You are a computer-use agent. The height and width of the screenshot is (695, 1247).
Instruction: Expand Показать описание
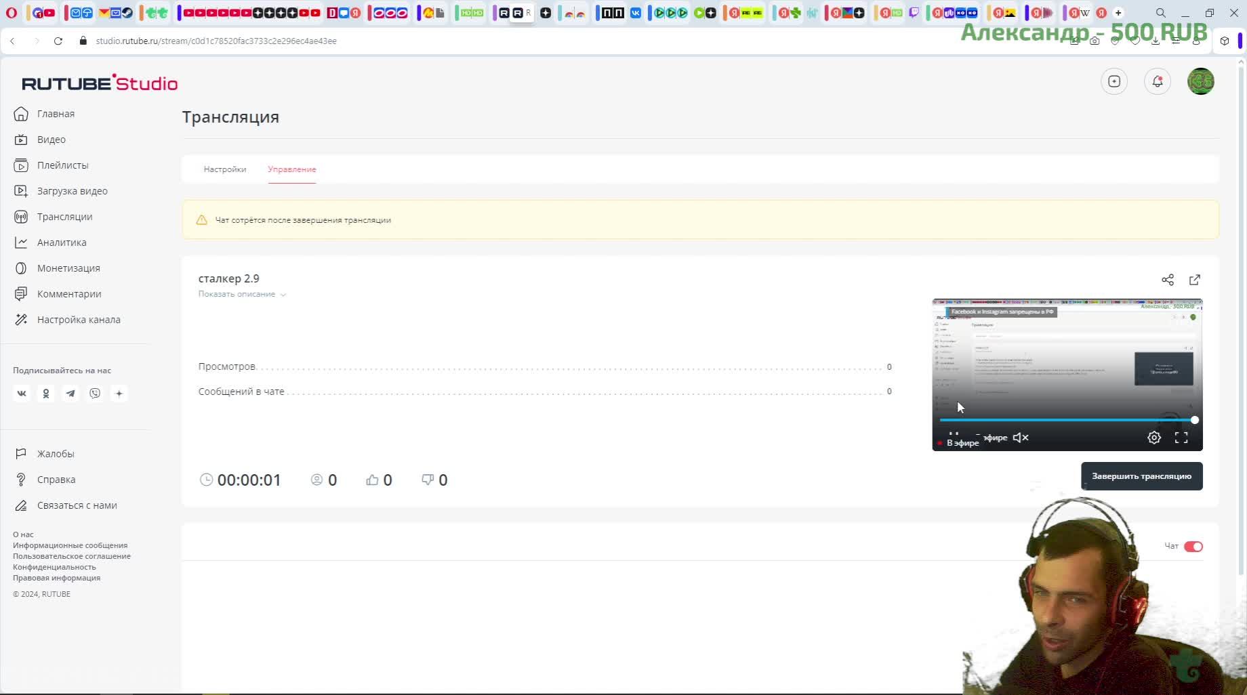(242, 294)
